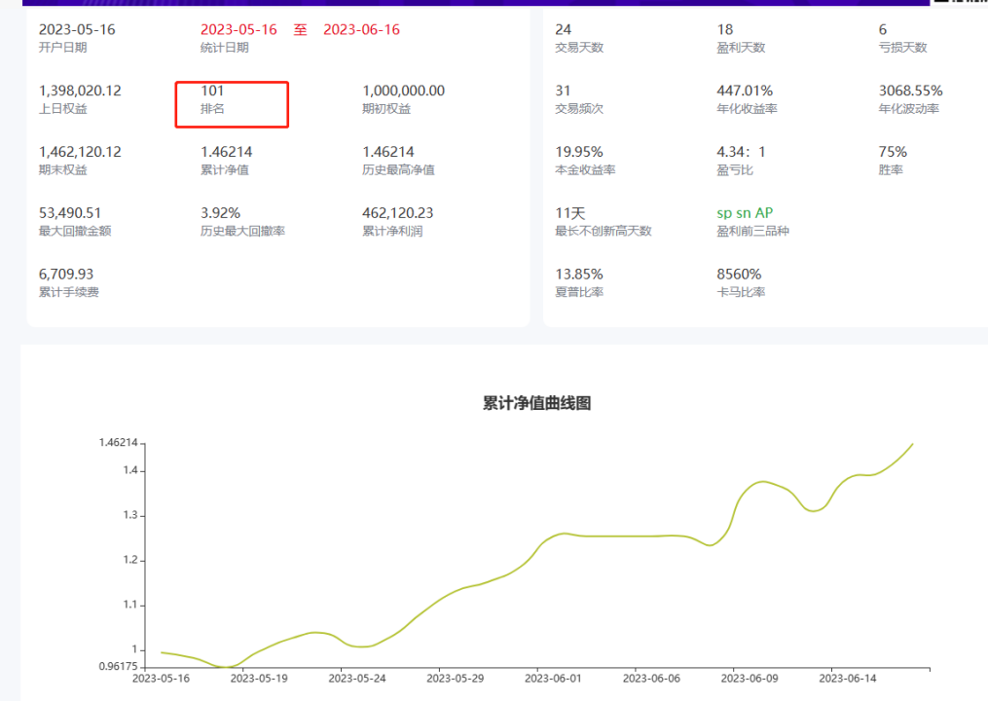Click the ranking value 101

[212, 91]
